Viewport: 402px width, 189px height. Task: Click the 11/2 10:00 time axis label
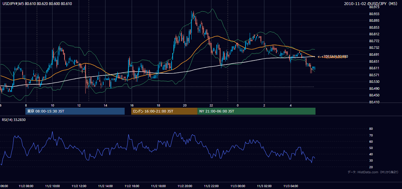53,186
